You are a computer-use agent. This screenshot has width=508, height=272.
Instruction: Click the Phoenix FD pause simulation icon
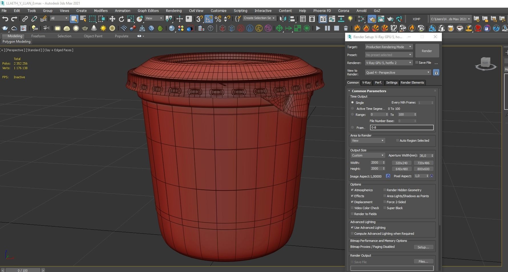click(x=327, y=28)
